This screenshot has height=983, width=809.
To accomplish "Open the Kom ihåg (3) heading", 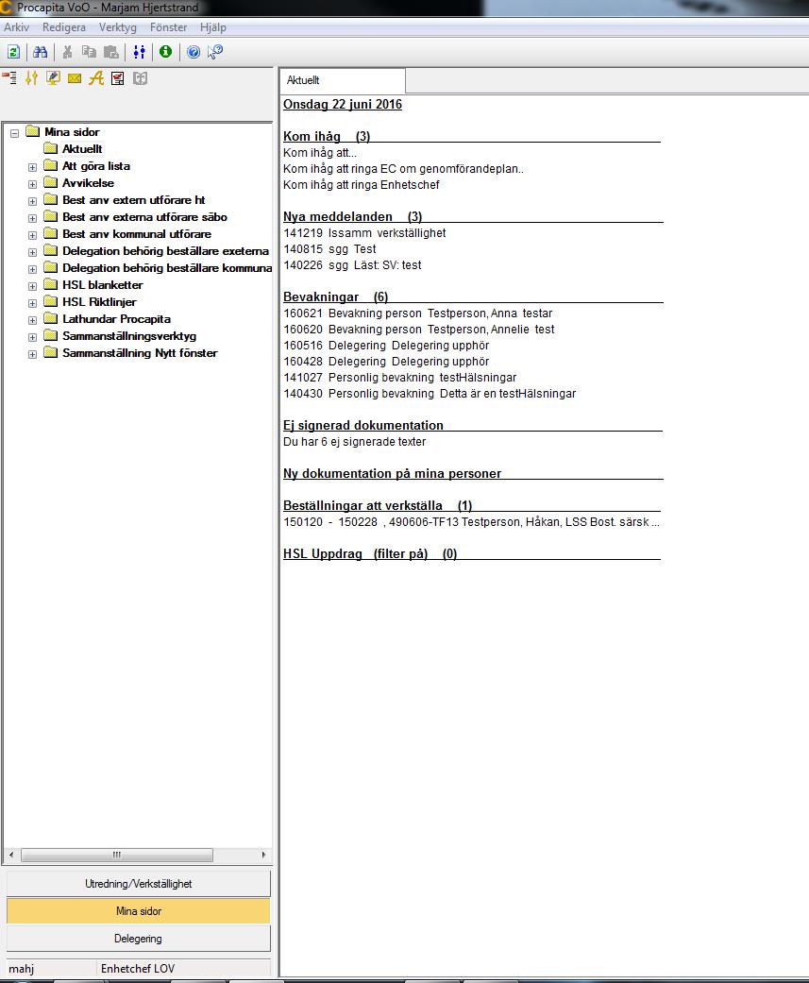I will tap(327, 136).
